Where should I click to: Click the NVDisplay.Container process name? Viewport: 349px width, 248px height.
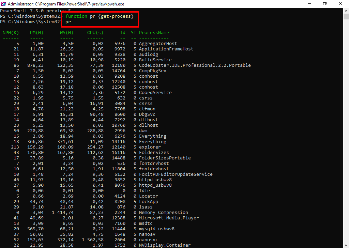click(x=165, y=245)
